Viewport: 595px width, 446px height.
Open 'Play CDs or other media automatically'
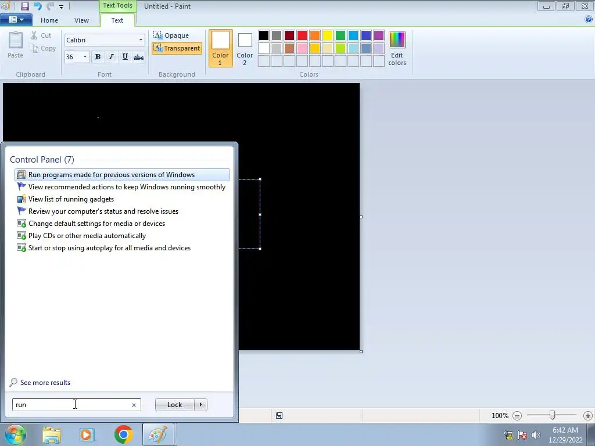122,236
